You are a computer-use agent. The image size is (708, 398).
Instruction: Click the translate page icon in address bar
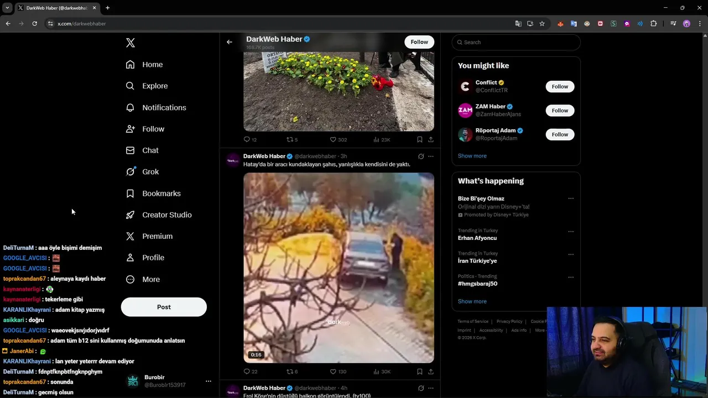518,24
